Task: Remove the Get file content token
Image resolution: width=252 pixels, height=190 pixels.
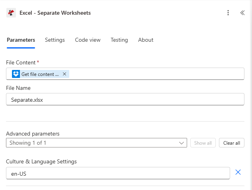Action: 64,74
